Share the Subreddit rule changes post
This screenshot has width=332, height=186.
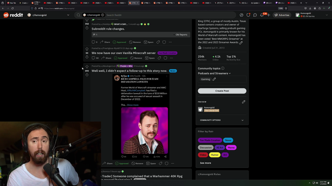click(105, 42)
